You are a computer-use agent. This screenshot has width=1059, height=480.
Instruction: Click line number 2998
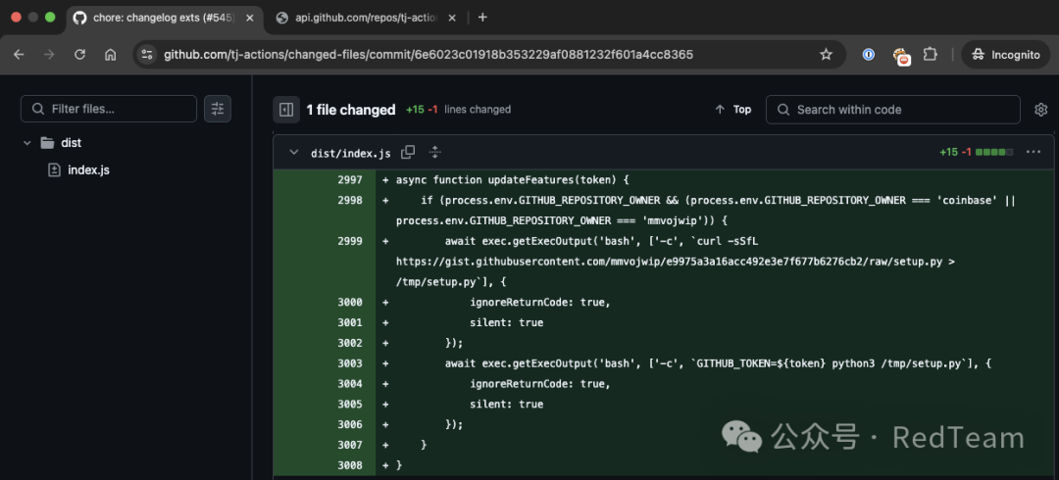coord(350,201)
